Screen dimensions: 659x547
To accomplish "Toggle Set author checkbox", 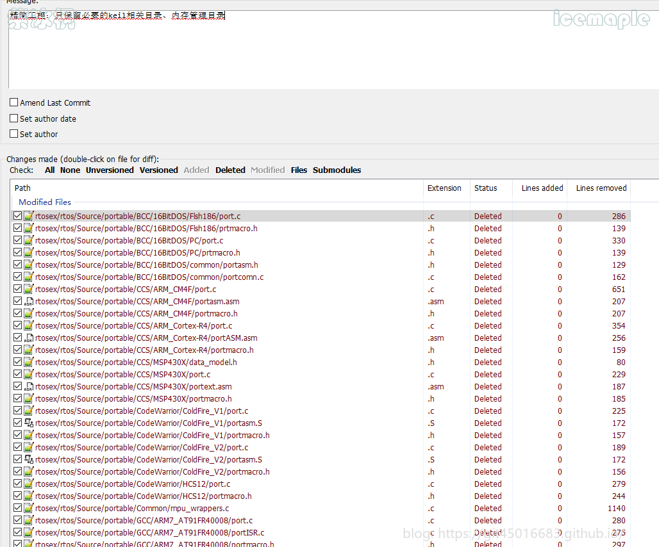I will (14, 134).
